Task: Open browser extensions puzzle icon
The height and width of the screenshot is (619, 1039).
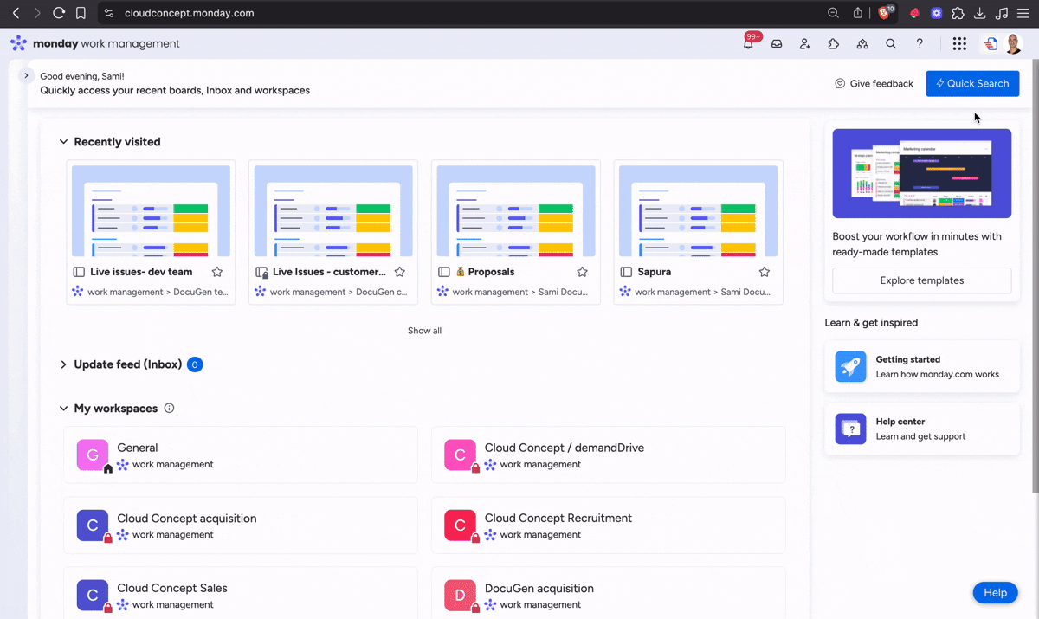Action: tap(958, 13)
